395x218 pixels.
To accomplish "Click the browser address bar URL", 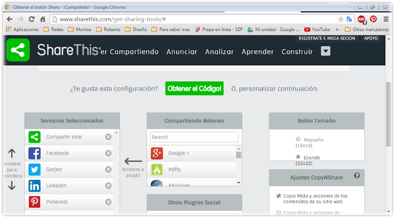I will click(113, 19).
